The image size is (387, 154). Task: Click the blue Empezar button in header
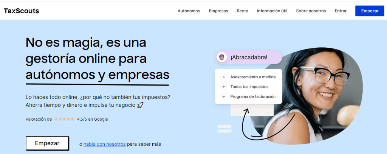(x=370, y=11)
